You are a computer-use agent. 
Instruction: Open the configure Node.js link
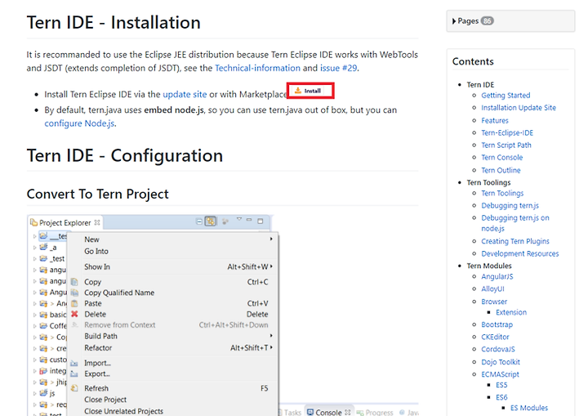[x=79, y=123]
